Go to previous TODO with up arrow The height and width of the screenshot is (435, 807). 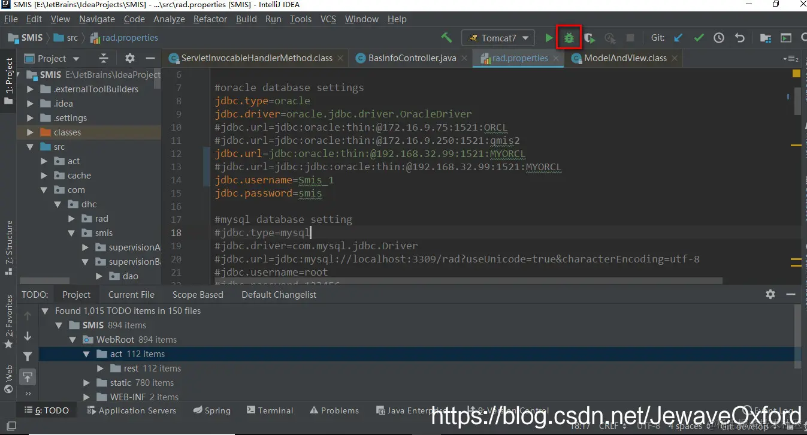tap(28, 316)
